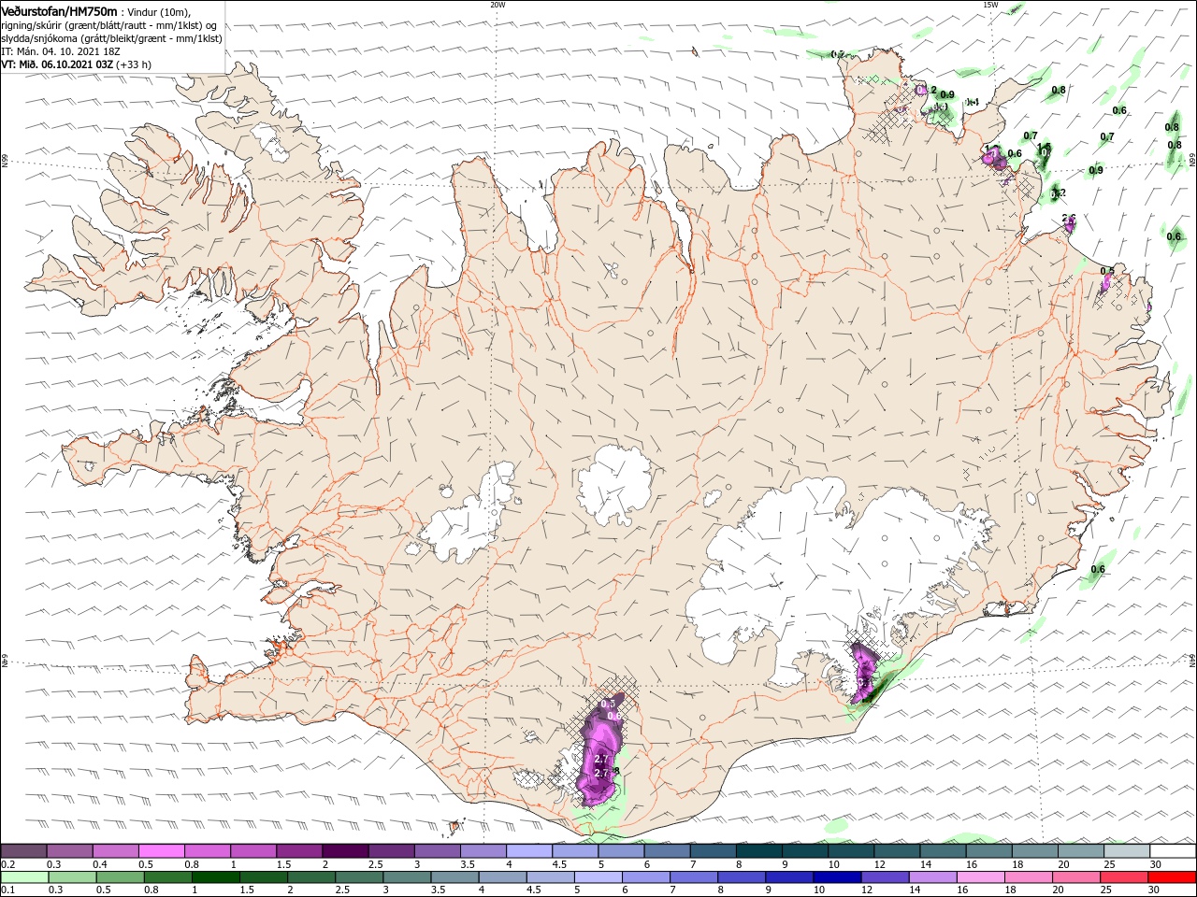This screenshot has height=897, width=1197.
Task: Click the dark purple snow swatch labeled 2
Action: pyautogui.click(x=344, y=851)
